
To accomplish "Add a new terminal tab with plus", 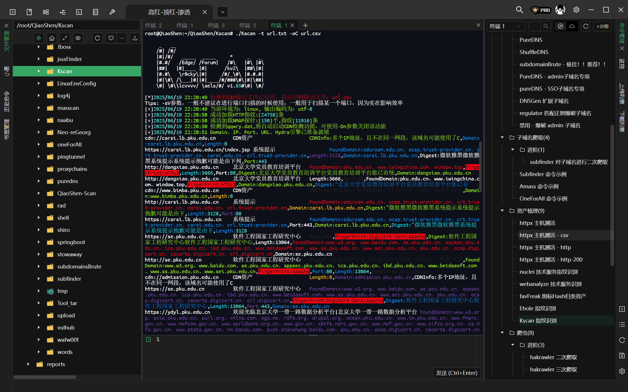I will tap(305, 26).
